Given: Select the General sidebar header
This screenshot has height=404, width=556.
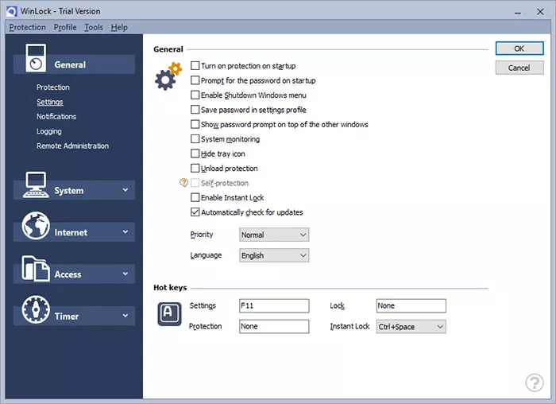Looking at the screenshot, I should 74,64.
